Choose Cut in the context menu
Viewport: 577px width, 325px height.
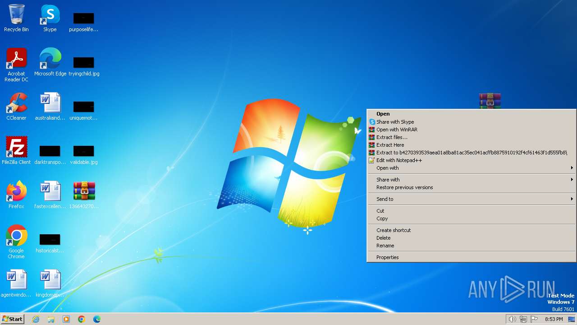(472, 211)
